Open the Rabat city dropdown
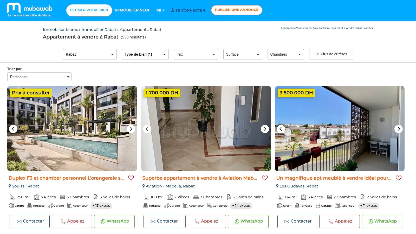The width and height of the screenshot is (416, 234). coord(90,54)
